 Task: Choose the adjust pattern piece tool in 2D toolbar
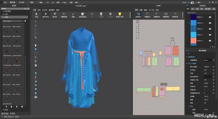coord(148,15)
